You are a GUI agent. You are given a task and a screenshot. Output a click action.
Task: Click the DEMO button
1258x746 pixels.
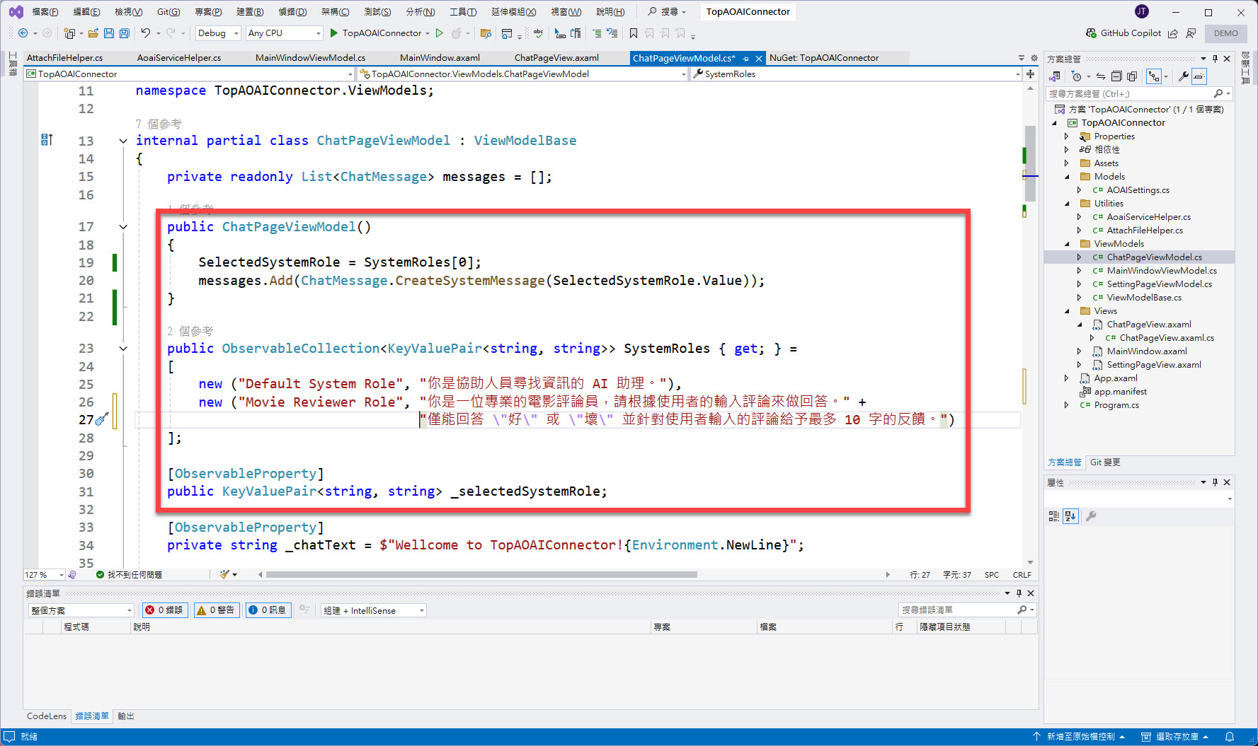click(1226, 33)
